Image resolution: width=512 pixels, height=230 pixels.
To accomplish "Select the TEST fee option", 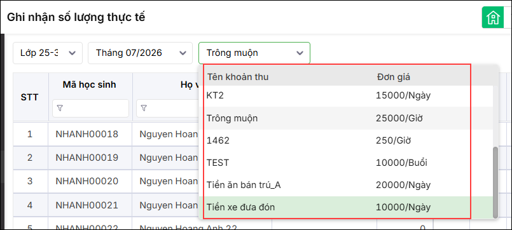I will pos(346,163).
